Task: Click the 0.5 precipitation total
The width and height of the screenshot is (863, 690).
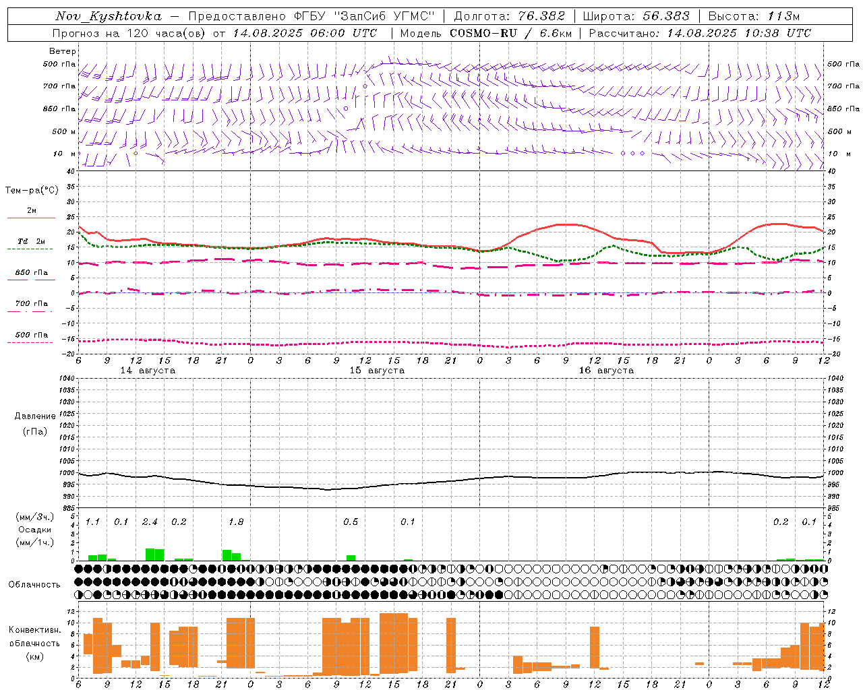Action: pyautogui.click(x=351, y=522)
